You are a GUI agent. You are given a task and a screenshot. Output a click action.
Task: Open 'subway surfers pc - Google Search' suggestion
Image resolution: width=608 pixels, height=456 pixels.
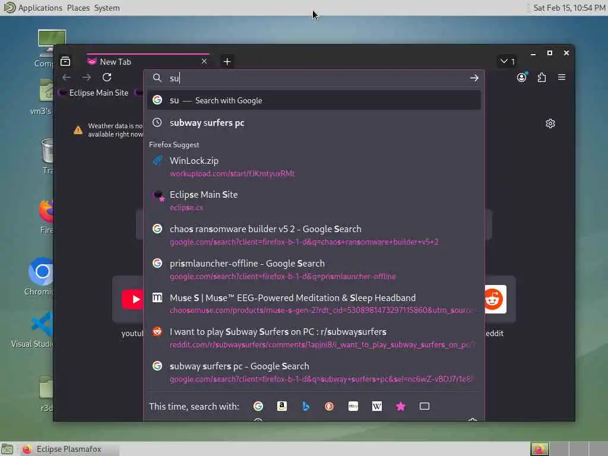click(314, 372)
